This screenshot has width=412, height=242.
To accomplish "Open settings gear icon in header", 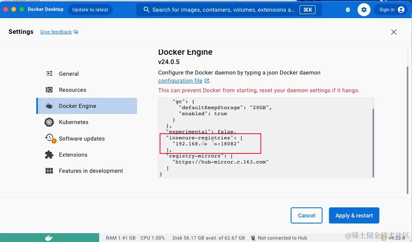I will tap(364, 10).
